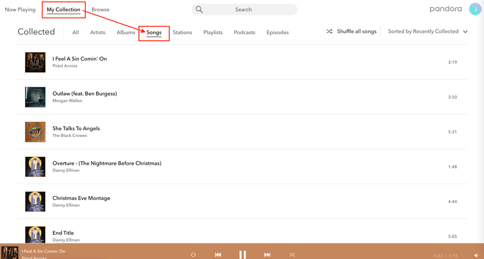Mute using the volume speaker icon
The height and width of the screenshot is (259, 484).
tap(476, 256)
